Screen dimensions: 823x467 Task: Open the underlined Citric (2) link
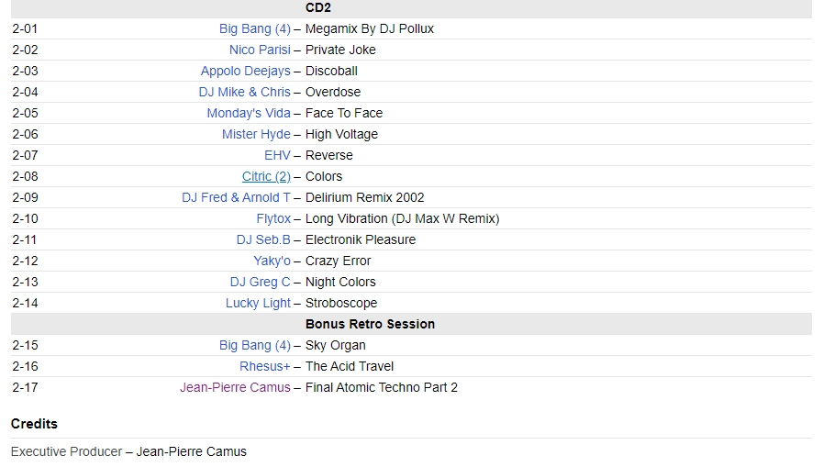tap(266, 176)
